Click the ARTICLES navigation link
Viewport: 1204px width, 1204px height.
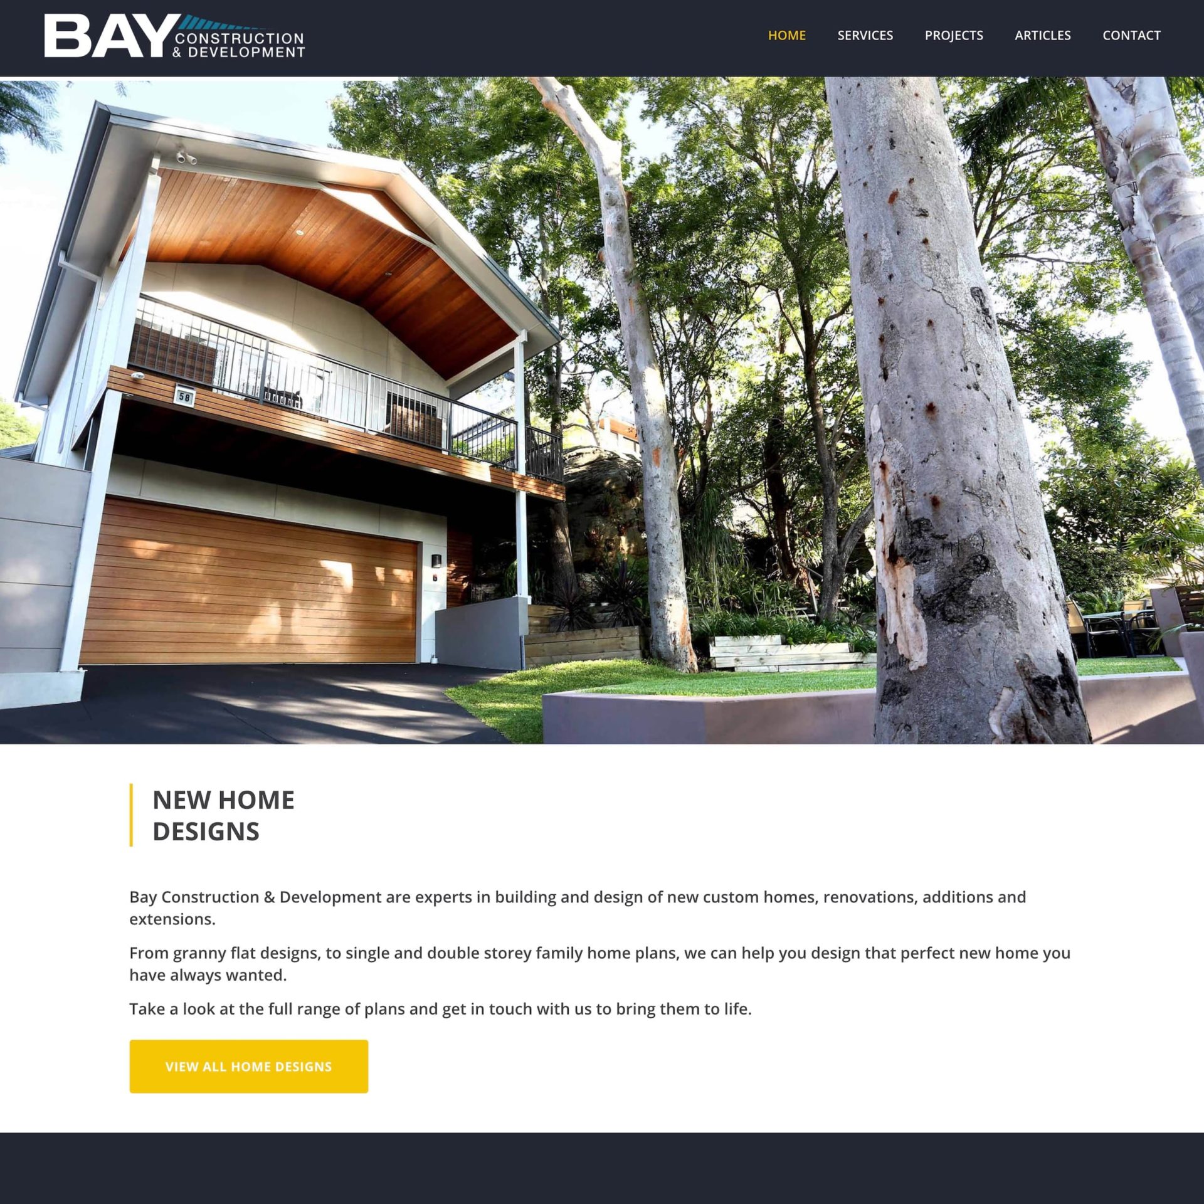(x=1043, y=35)
